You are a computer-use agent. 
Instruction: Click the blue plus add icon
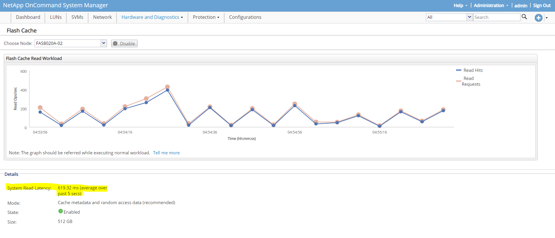[x=538, y=18]
